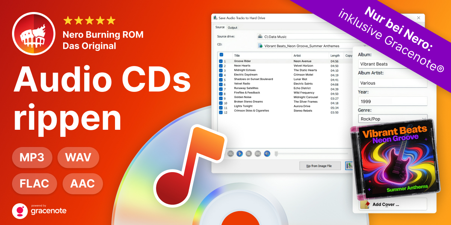This screenshot has width=451, height=225.
Task: Select the artist cell Echo District
Action: pyautogui.click(x=302, y=88)
